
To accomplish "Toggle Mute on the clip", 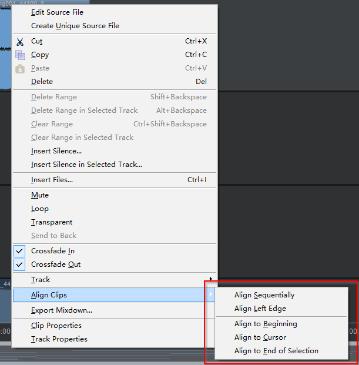I will tap(40, 195).
